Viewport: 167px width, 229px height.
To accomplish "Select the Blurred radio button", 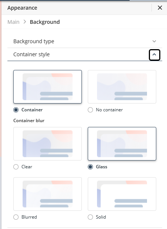I will pos(16,217).
